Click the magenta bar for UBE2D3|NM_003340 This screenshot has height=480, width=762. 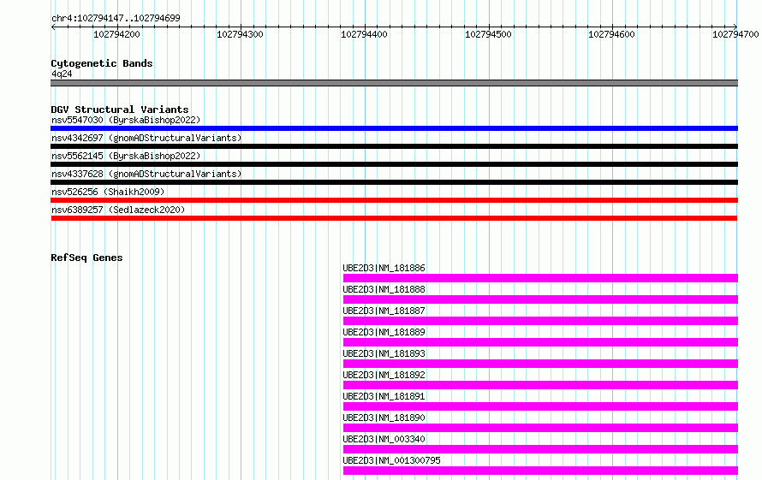540,449
